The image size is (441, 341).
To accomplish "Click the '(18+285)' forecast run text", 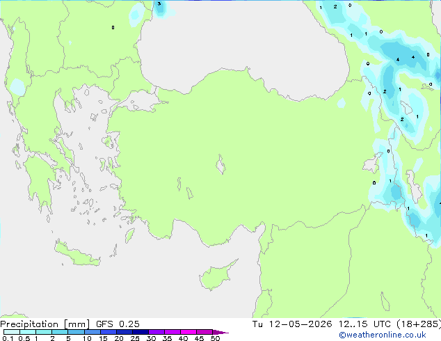I will tap(419, 324).
